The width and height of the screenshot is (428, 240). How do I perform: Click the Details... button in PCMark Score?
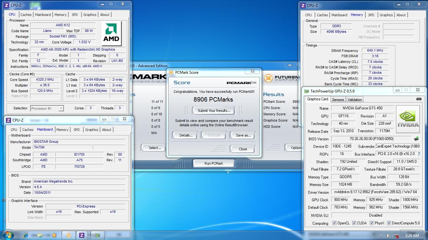coord(186,135)
